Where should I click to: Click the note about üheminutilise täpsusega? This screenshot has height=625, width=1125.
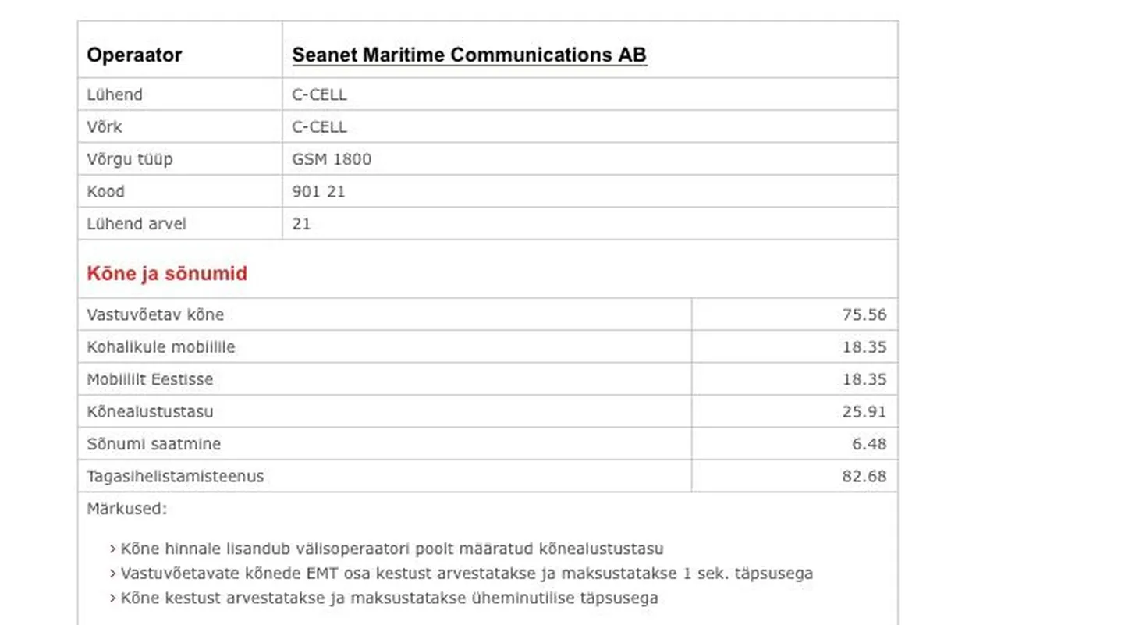[x=384, y=598]
